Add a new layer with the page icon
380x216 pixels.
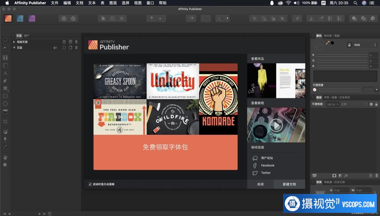pos(370,176)
